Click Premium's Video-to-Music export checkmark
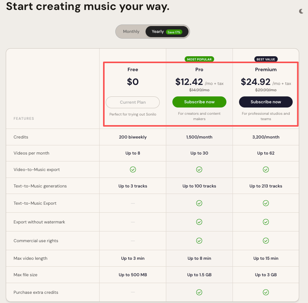Screen dimensions: 308x303 (266, 169)
